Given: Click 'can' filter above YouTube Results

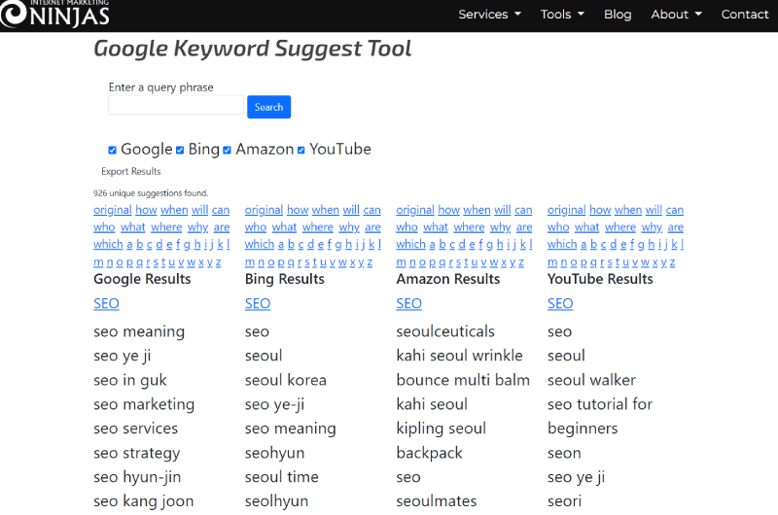Looking at the screenshot, I should (x=674, y=210).
